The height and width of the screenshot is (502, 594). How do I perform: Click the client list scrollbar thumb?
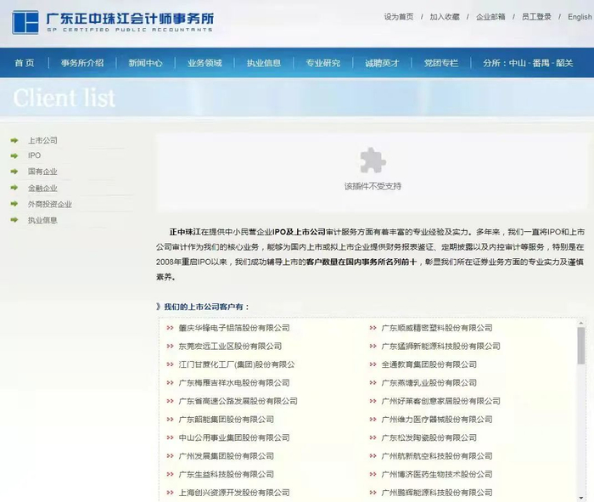(580, 346)
